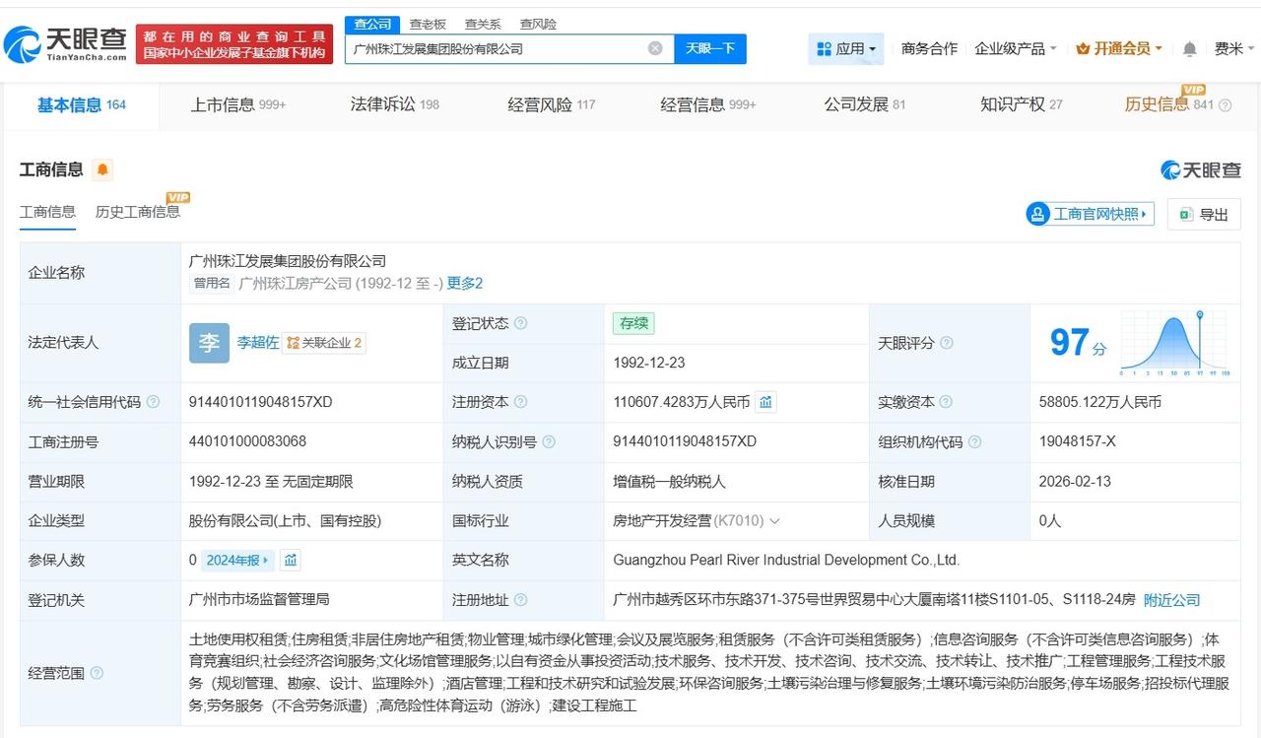Open the chart icon next to 注册资本 value
The width and height of the screenshot is (1261, 738).
point(766,402)
